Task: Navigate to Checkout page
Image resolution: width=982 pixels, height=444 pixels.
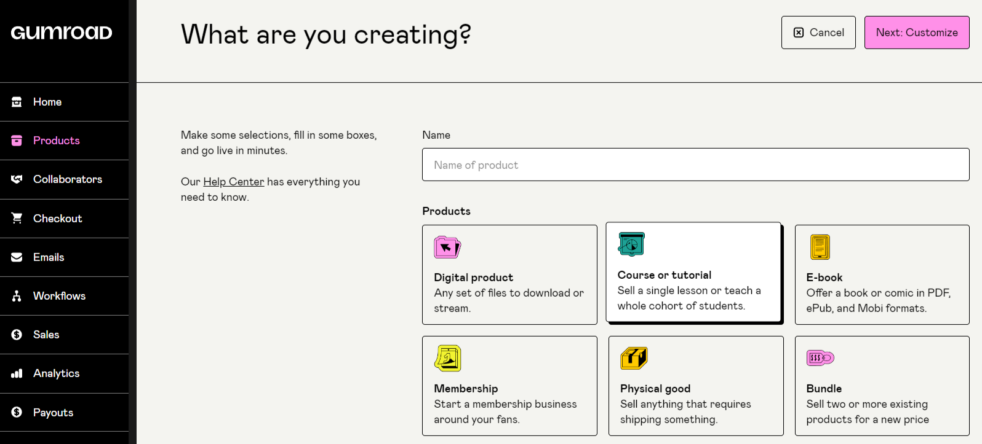Action: [65, 219]
